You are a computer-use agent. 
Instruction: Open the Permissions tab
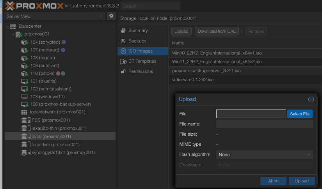[x=143, y=71]
